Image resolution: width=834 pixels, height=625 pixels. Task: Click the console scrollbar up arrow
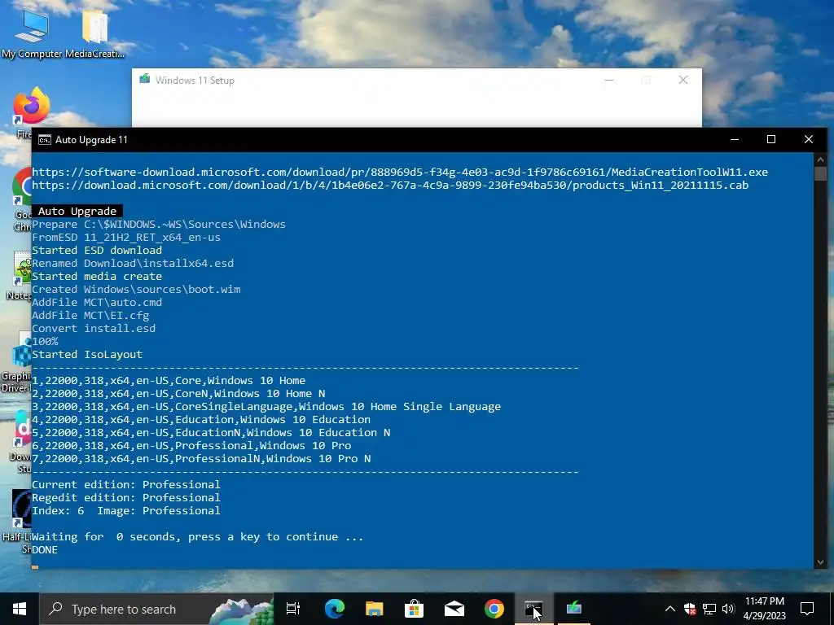click(x=820, y=160)
